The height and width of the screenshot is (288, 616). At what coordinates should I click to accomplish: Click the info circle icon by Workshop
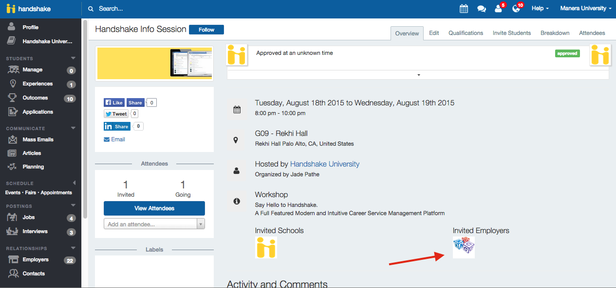click(237, 201)
